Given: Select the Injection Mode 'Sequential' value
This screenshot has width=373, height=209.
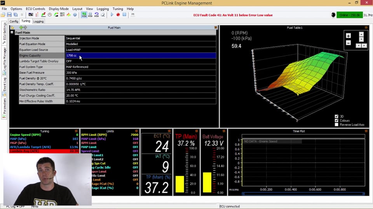Looking at the screenshot, I should 141,38.
